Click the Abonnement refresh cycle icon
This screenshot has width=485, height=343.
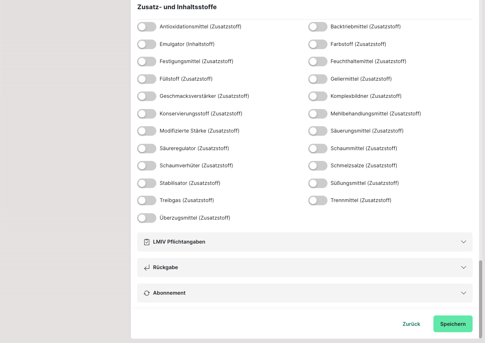click(147, 293)
